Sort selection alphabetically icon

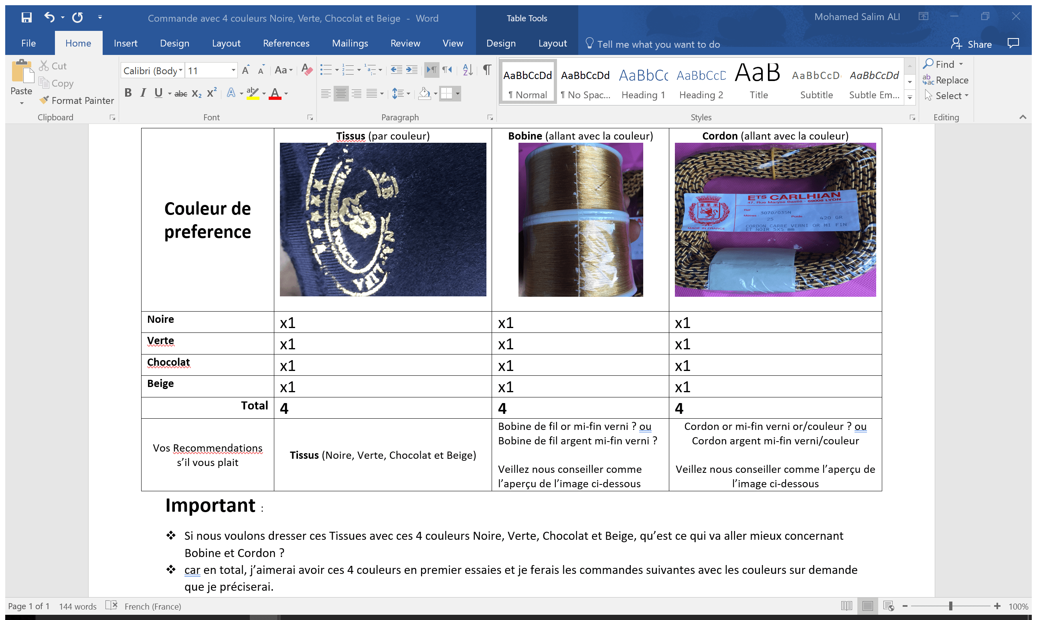[x=468, y=70]
